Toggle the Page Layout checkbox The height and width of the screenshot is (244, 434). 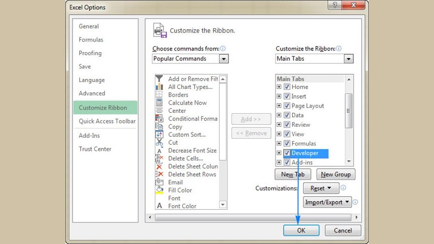click(287, 106)
